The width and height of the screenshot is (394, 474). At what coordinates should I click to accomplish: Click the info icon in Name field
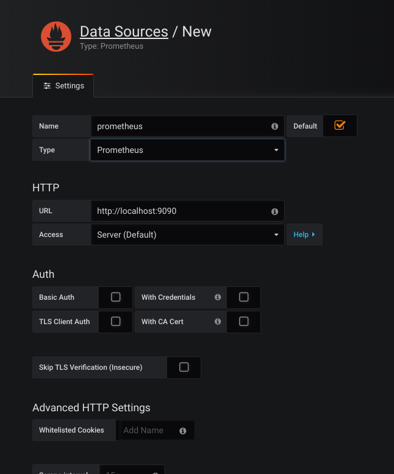274,126
